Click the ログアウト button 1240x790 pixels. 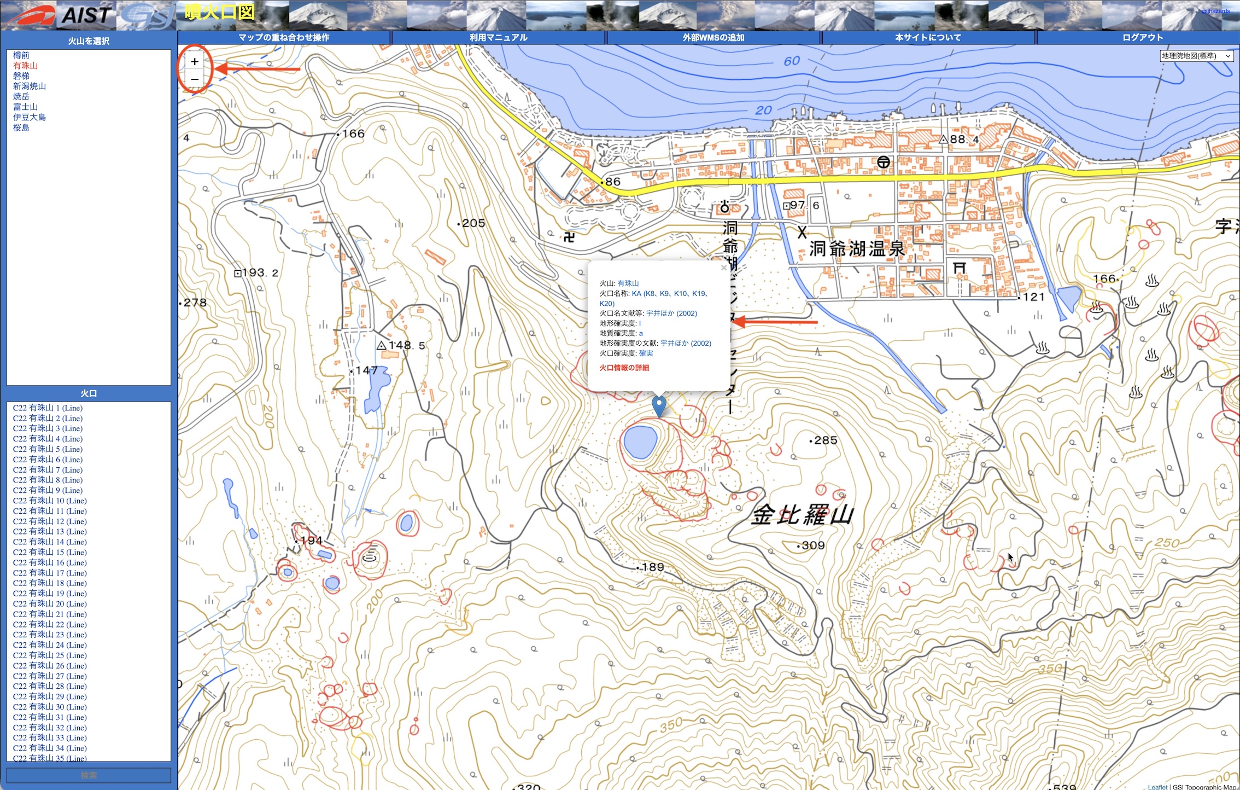tap(1142, 38)
